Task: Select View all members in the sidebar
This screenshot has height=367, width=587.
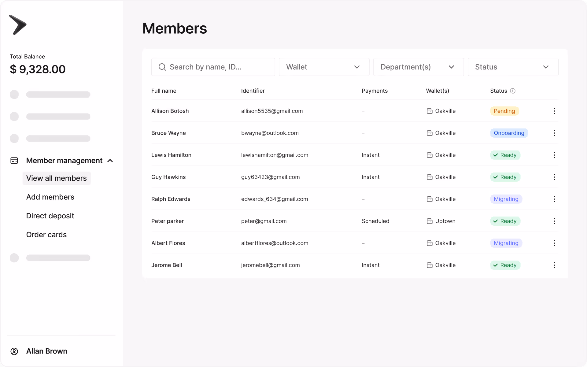Action: point(56,178)
